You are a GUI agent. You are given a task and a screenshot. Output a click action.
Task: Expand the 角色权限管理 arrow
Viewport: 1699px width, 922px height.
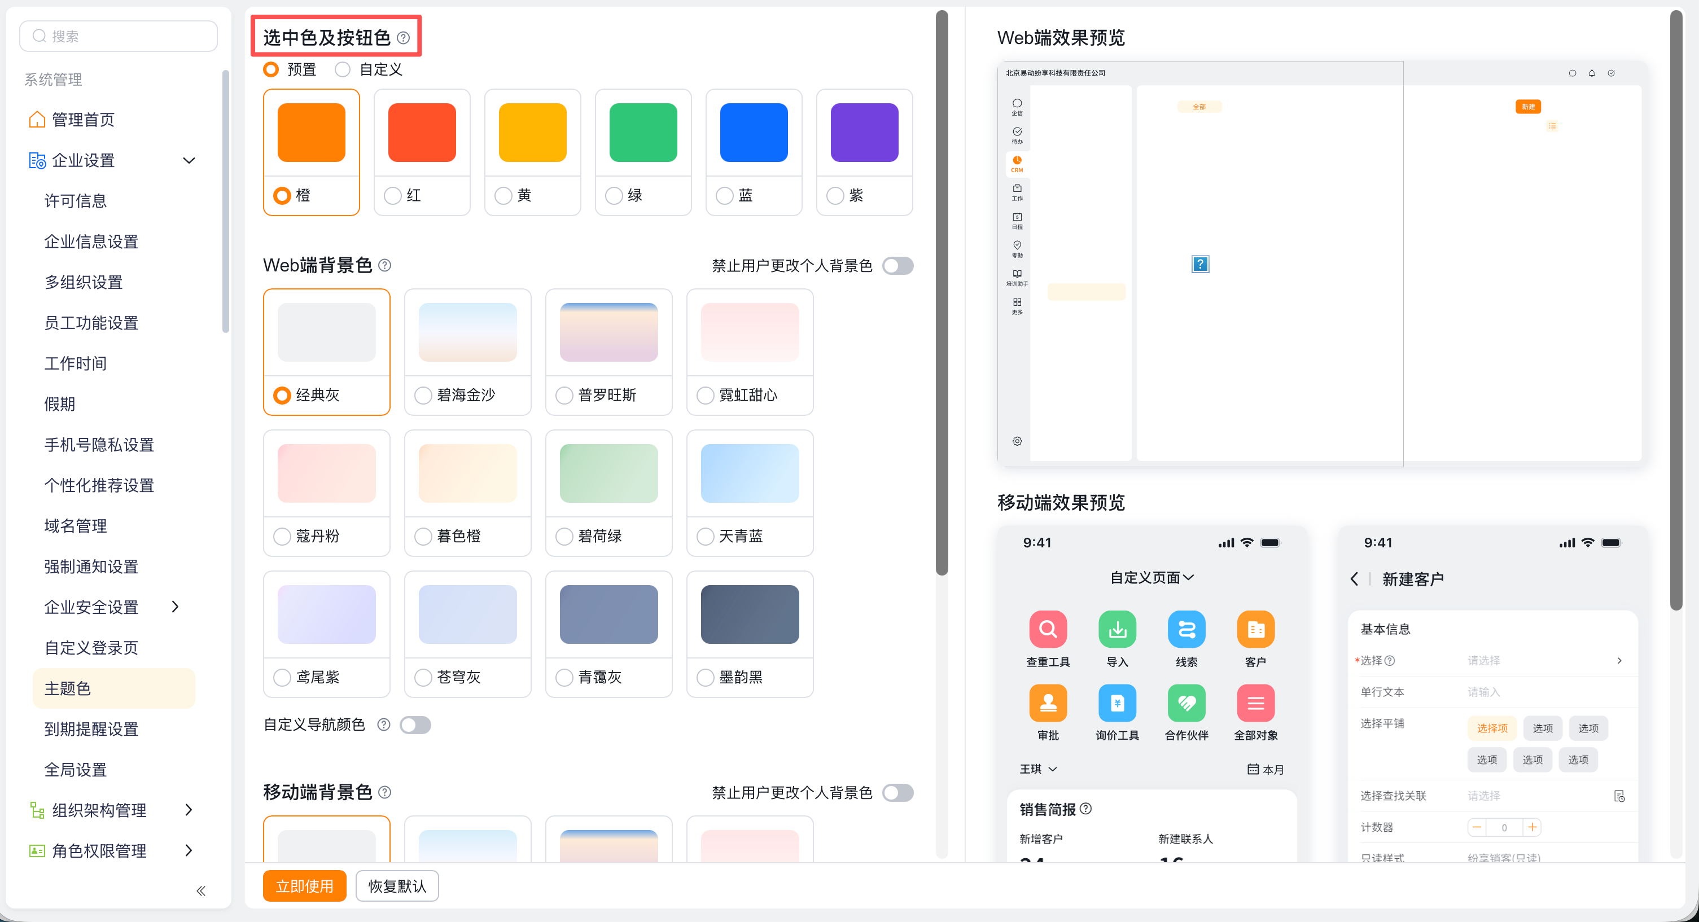(189, 851)
